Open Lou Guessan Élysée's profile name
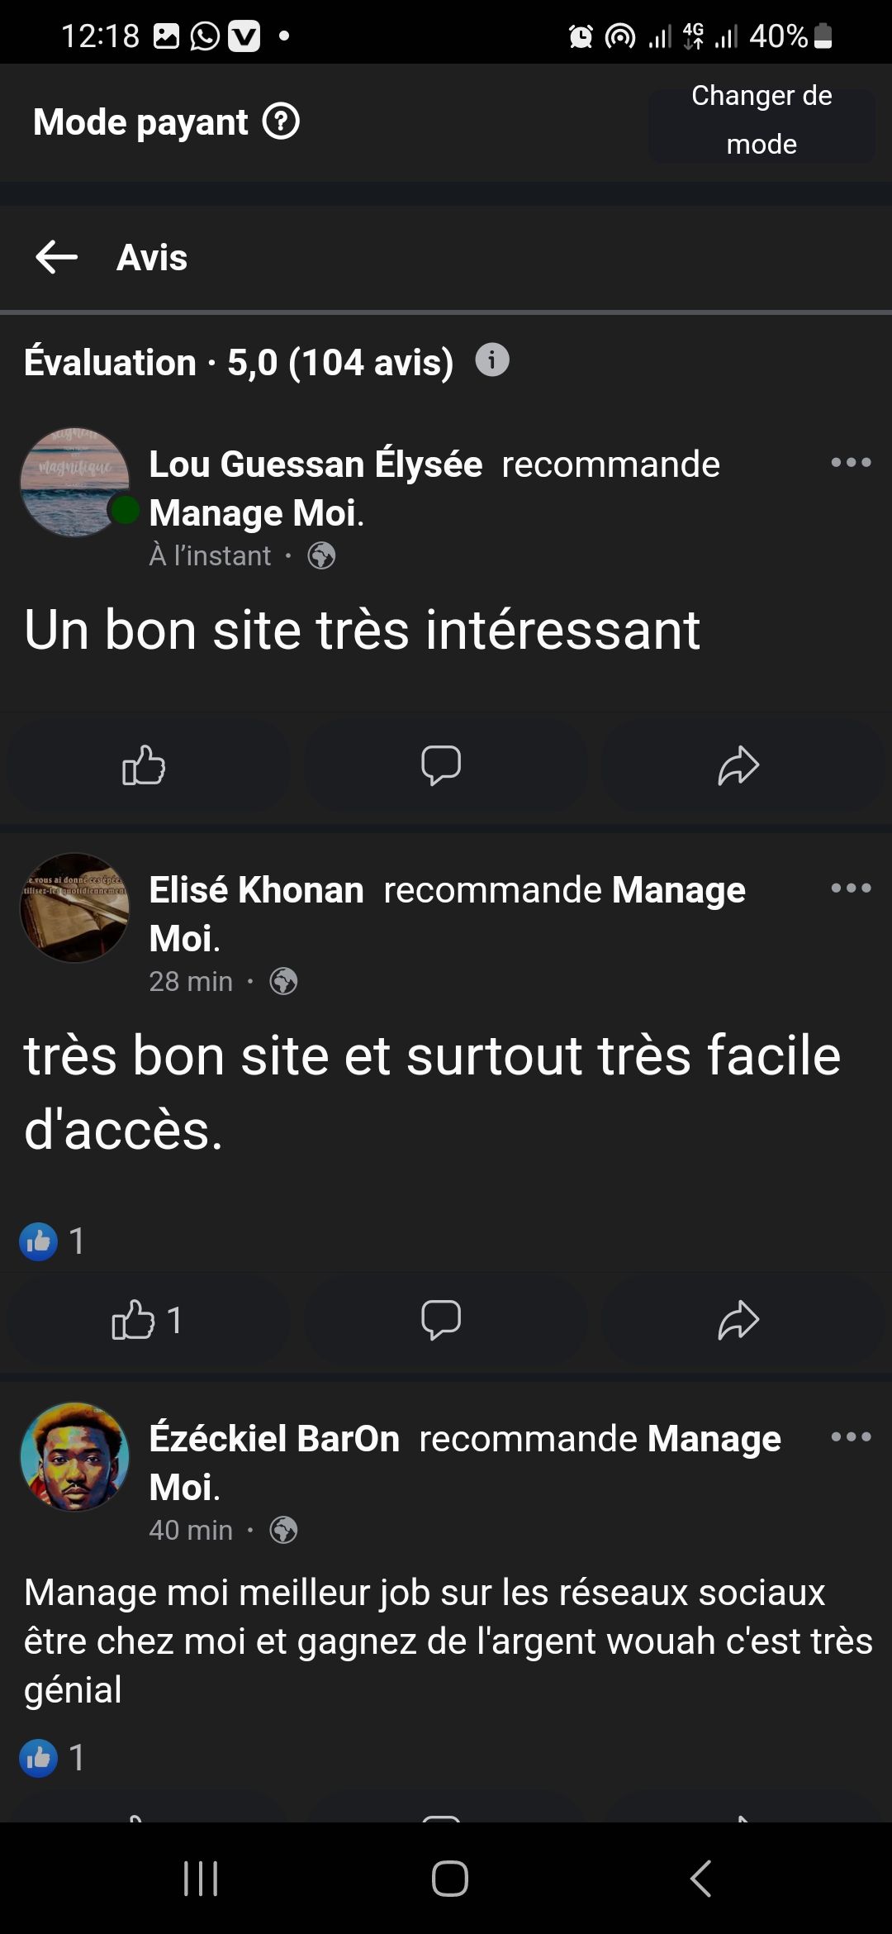This screenshot has width=892, height=1934. 316,464
